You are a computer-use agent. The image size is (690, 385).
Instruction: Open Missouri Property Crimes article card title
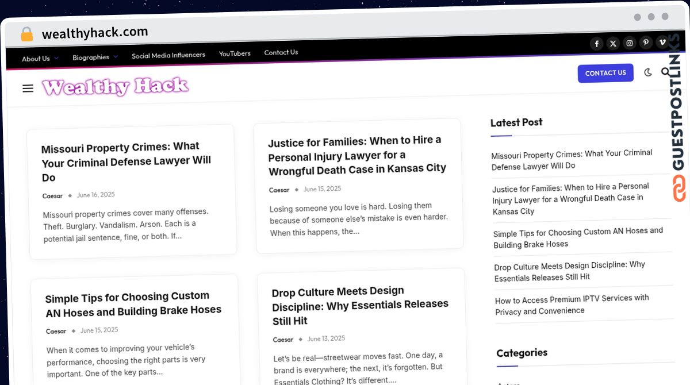[126, 161]
